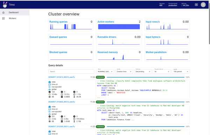Click FINISHED badge of query 00212

100,102
